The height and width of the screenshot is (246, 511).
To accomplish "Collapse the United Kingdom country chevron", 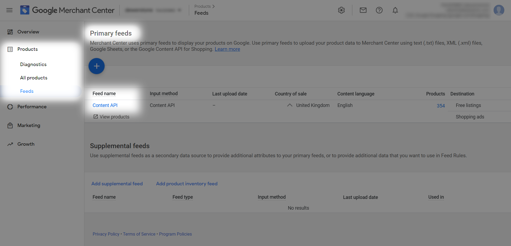I will tap(289, 105).
